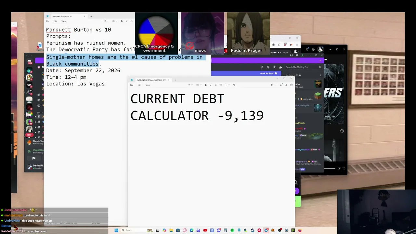The image size is (416, 234).
Task: Clear formatting in the Debt Calculator Notepad
Action: pyautogui.click(x=234, y=85)
